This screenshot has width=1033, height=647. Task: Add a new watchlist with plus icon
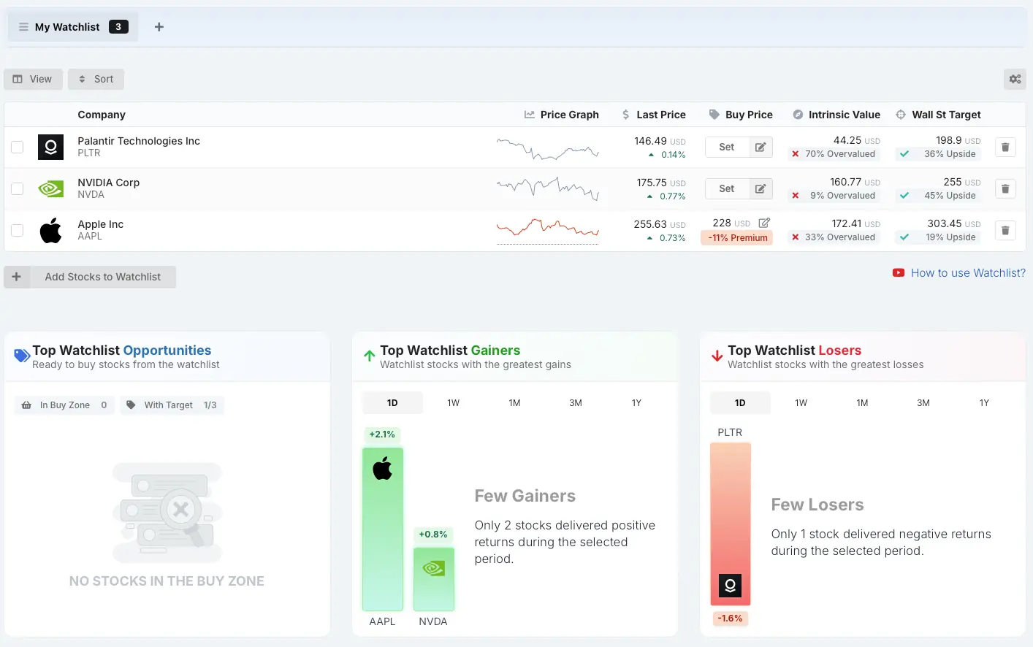tap(159, 27)
